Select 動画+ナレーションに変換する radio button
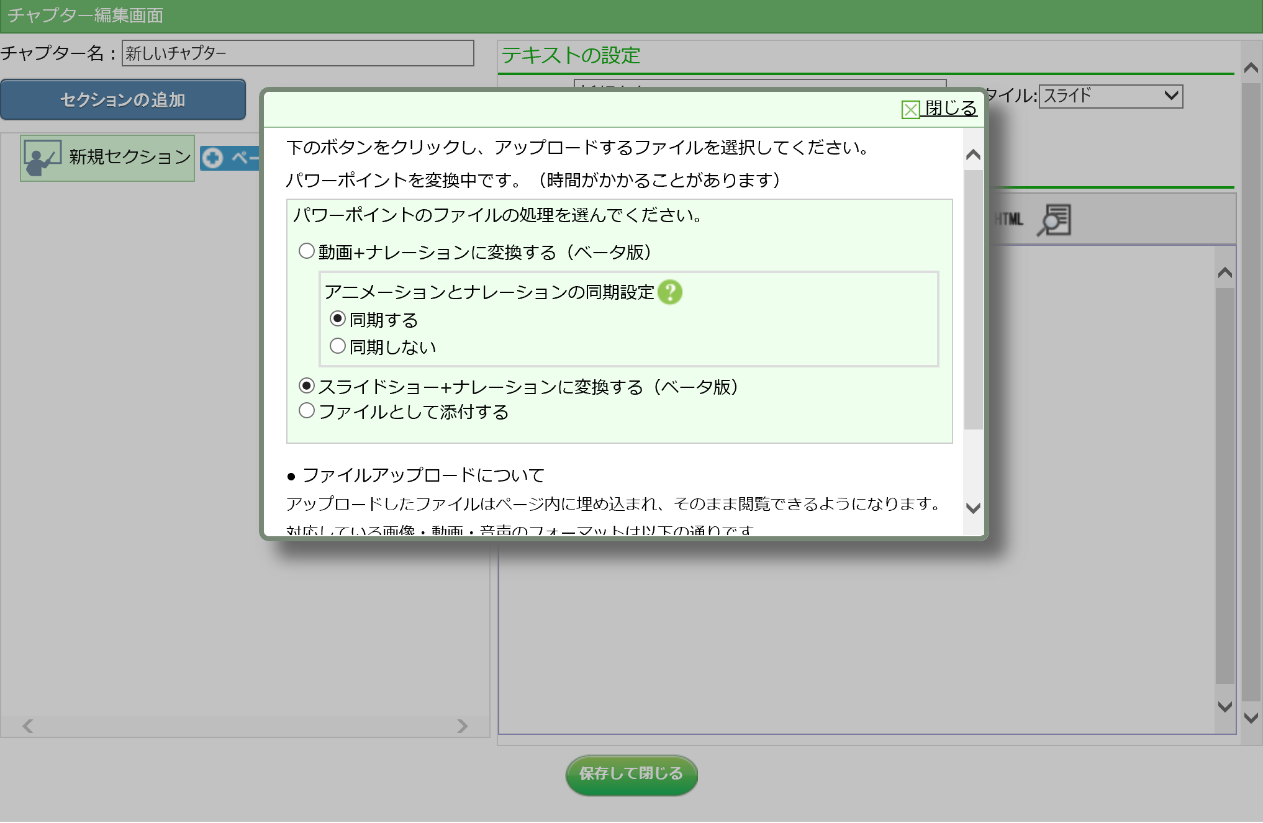This screenshot has width=1263, height=823. coord(307,251)
